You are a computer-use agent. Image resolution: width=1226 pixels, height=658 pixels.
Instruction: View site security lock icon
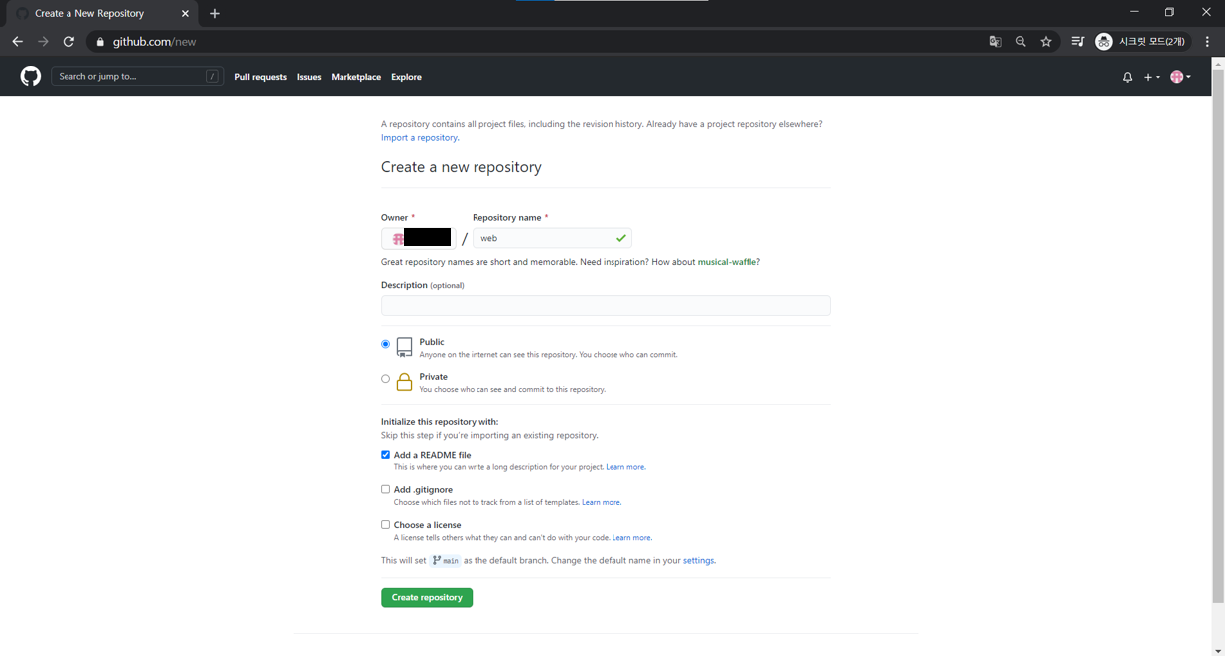pos(100,42)
